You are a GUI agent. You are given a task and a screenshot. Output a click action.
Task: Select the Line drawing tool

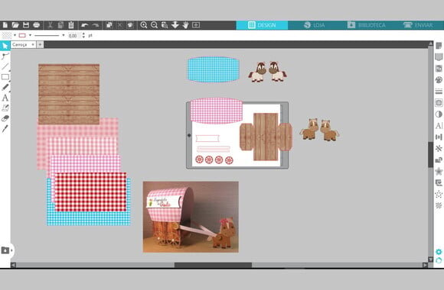point(5,66)
